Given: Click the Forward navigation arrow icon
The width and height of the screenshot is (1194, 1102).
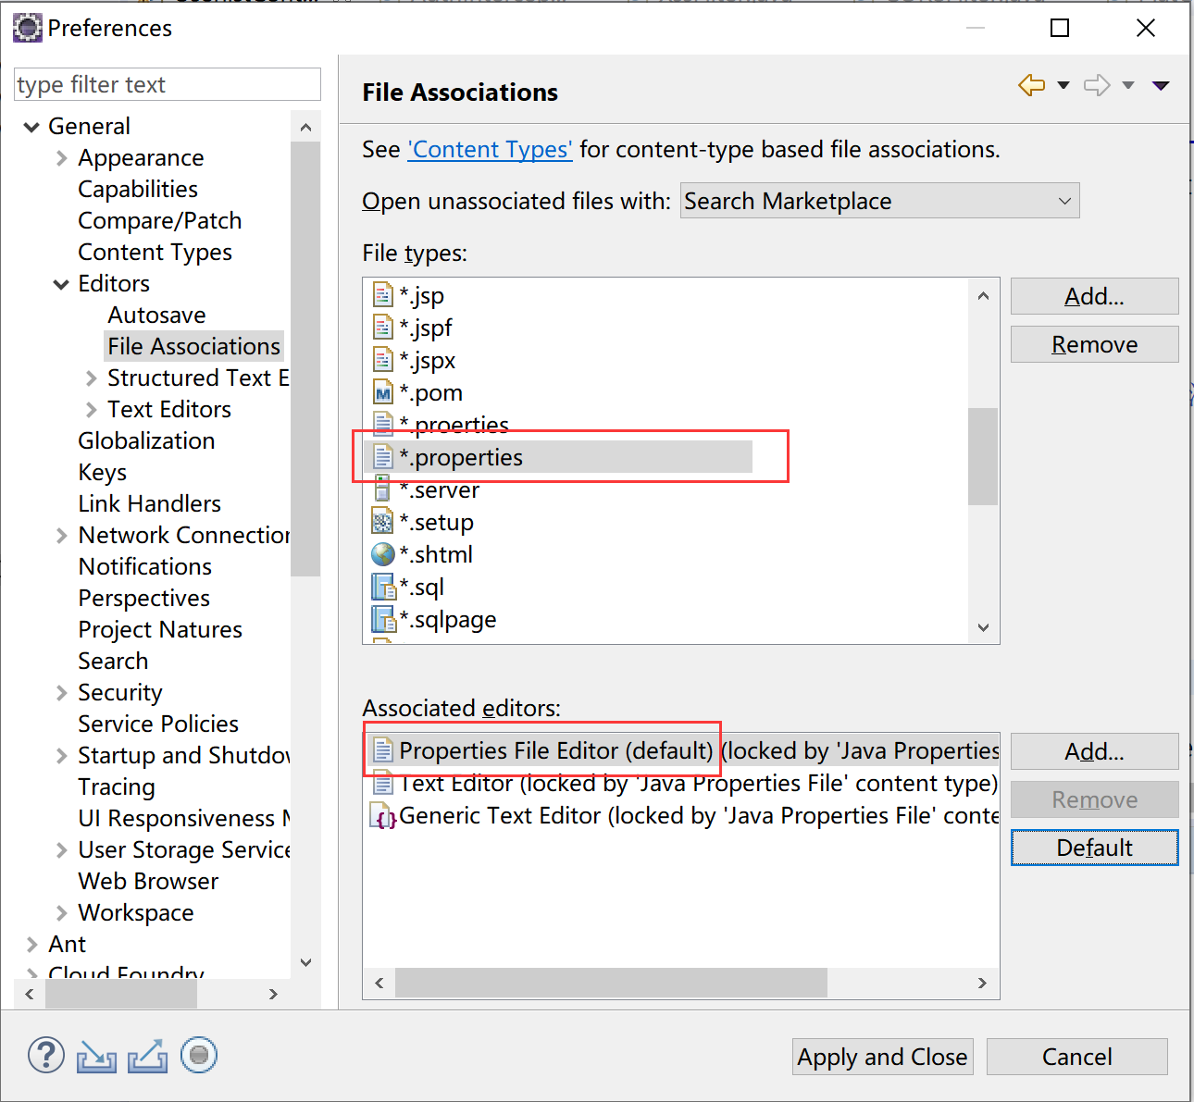Looking at the screenshot, I should coord(1097,85).
